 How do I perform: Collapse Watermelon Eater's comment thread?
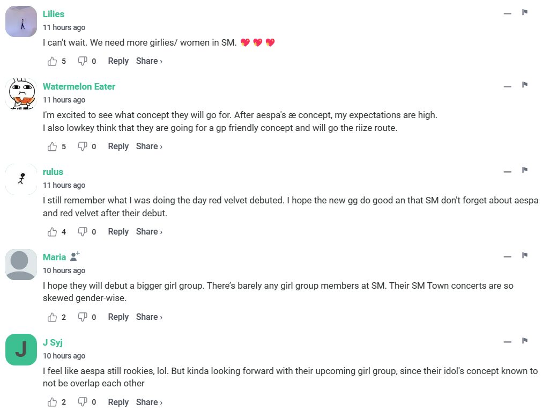pos(508,86)
